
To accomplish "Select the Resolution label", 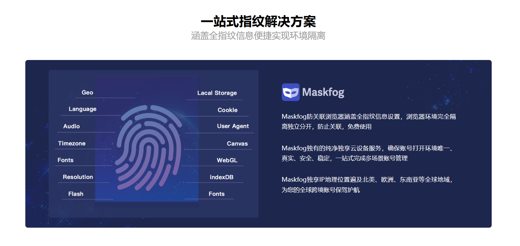I will click(78, 177).
